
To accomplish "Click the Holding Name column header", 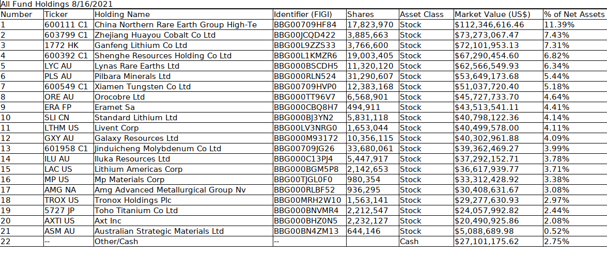I will (x=183, y=14).
